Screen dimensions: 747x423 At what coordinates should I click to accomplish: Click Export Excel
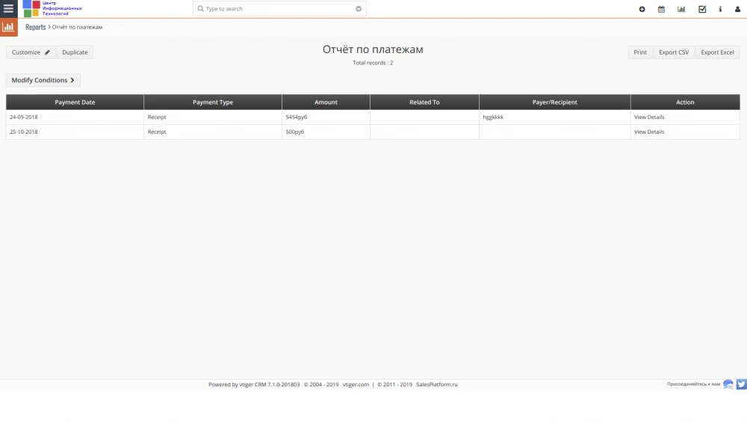pos(717,52)
